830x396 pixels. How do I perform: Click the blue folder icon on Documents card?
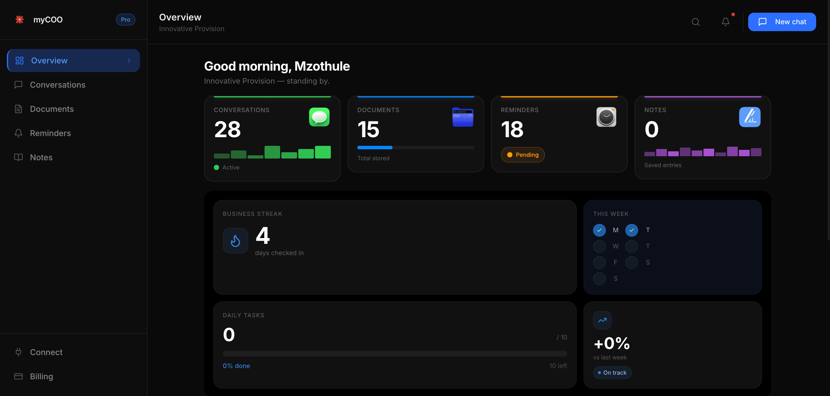[x=463, y=117]
